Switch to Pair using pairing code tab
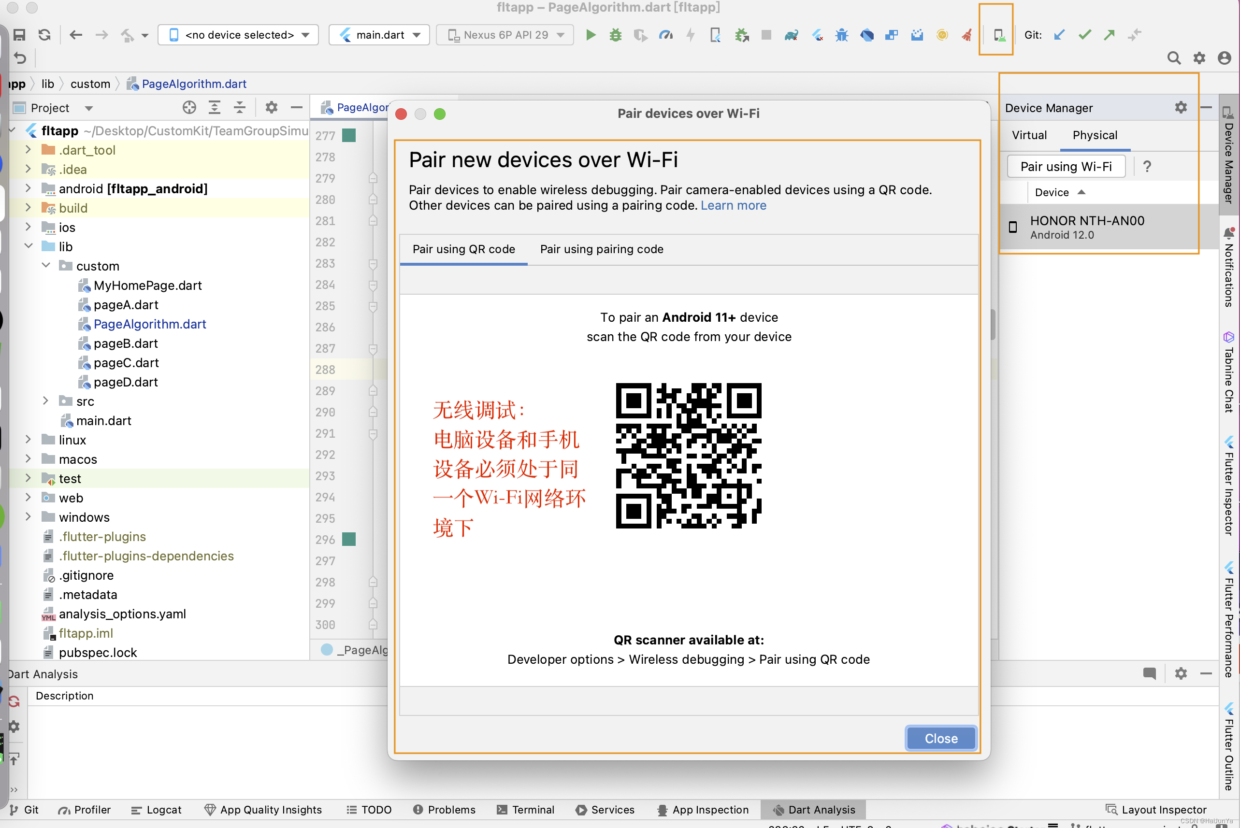Viewport: 1240px width, 828px height. tap(602, 249)
